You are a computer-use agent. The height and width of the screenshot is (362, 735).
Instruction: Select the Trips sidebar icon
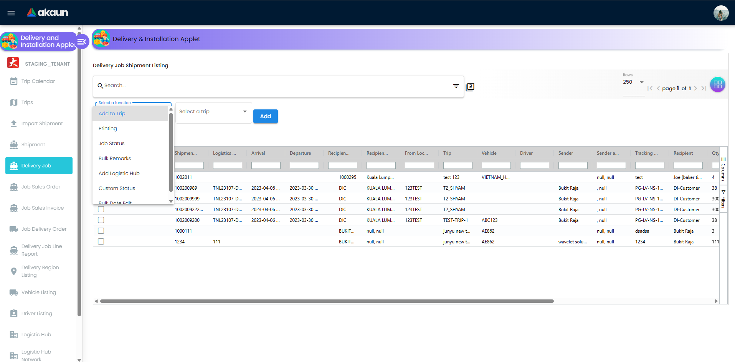point(27,102)
